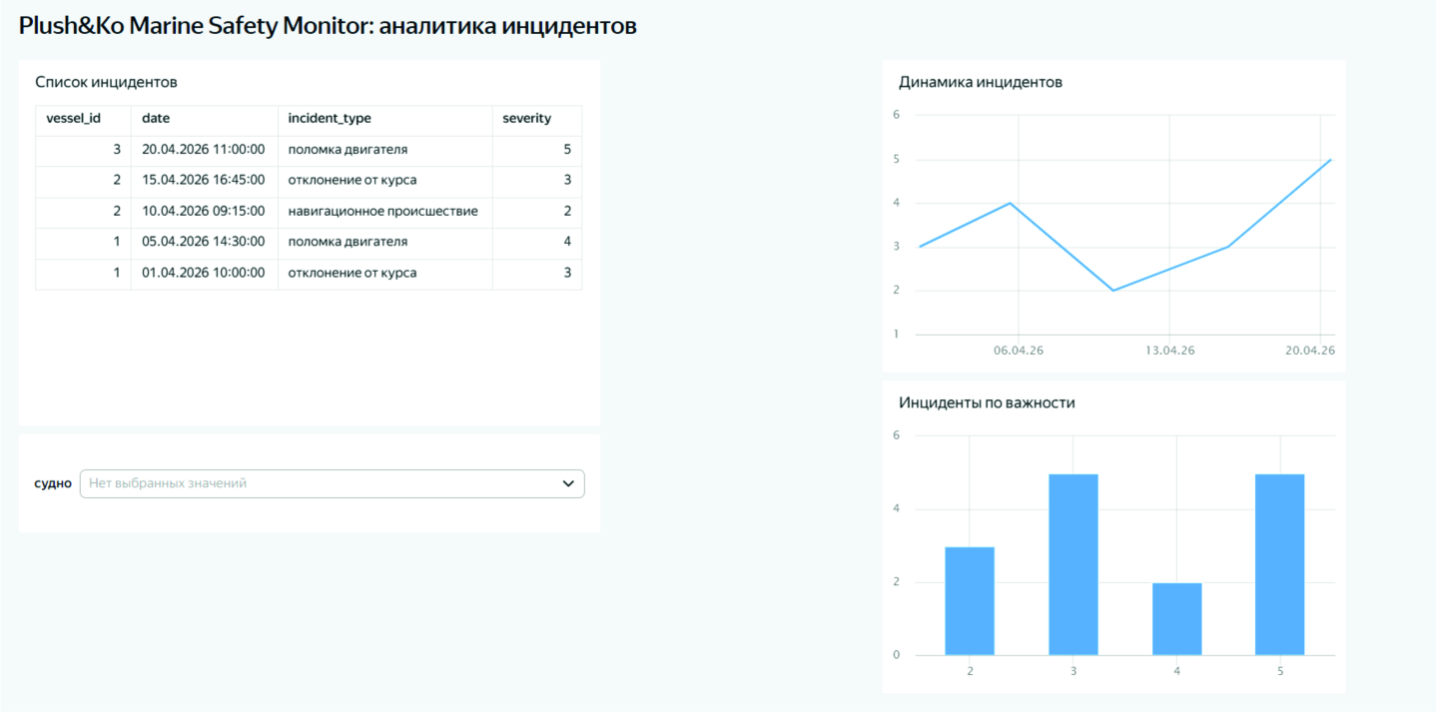Select date cell 01.04.2026 10:00:00

[x=204, y=273]
